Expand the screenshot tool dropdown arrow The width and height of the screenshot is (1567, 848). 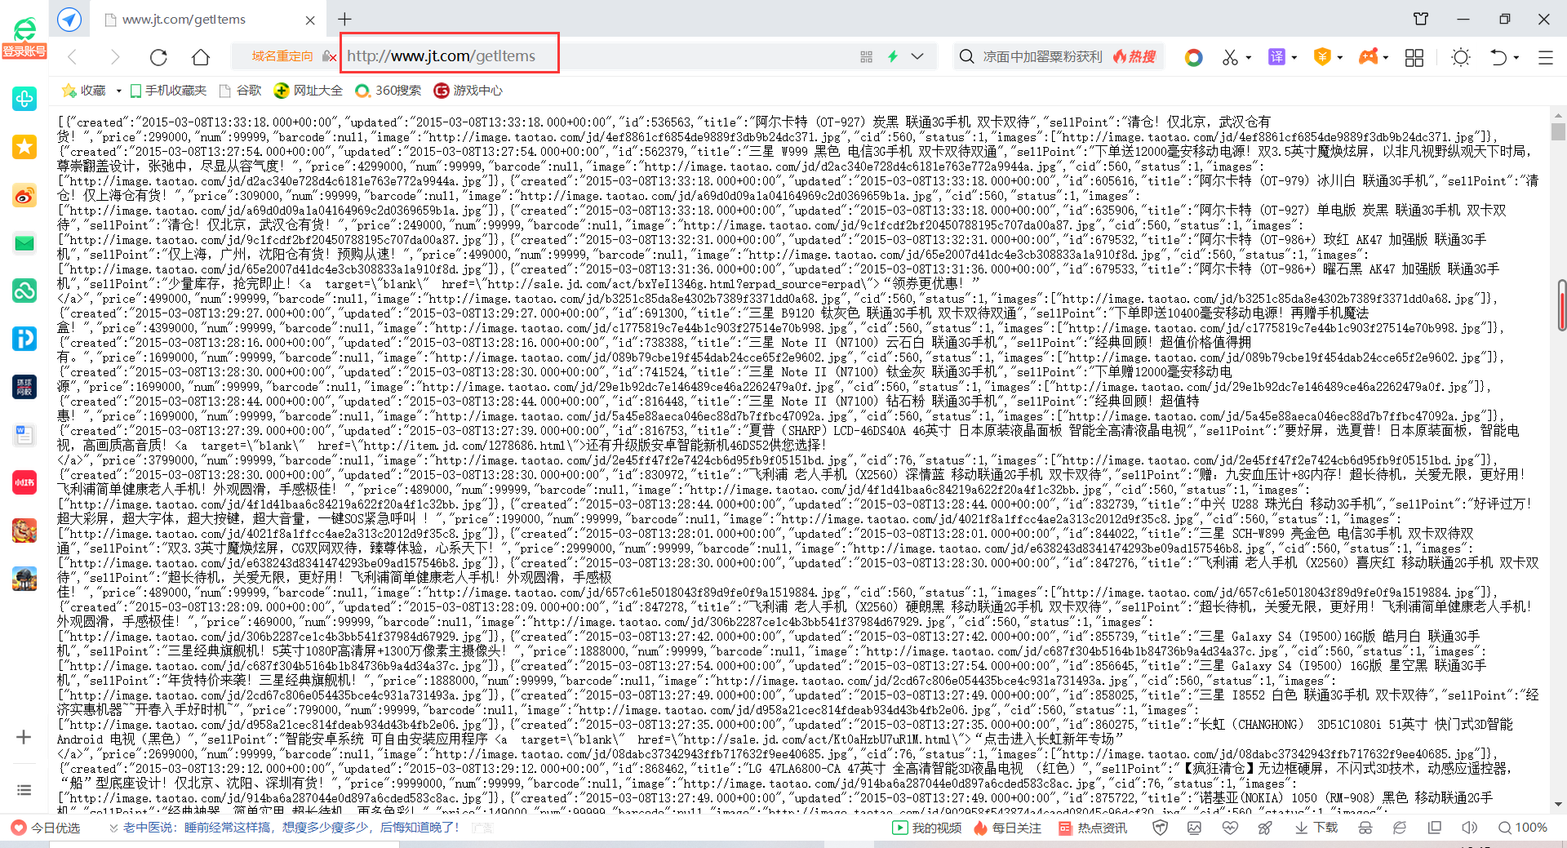(1249, 57)
